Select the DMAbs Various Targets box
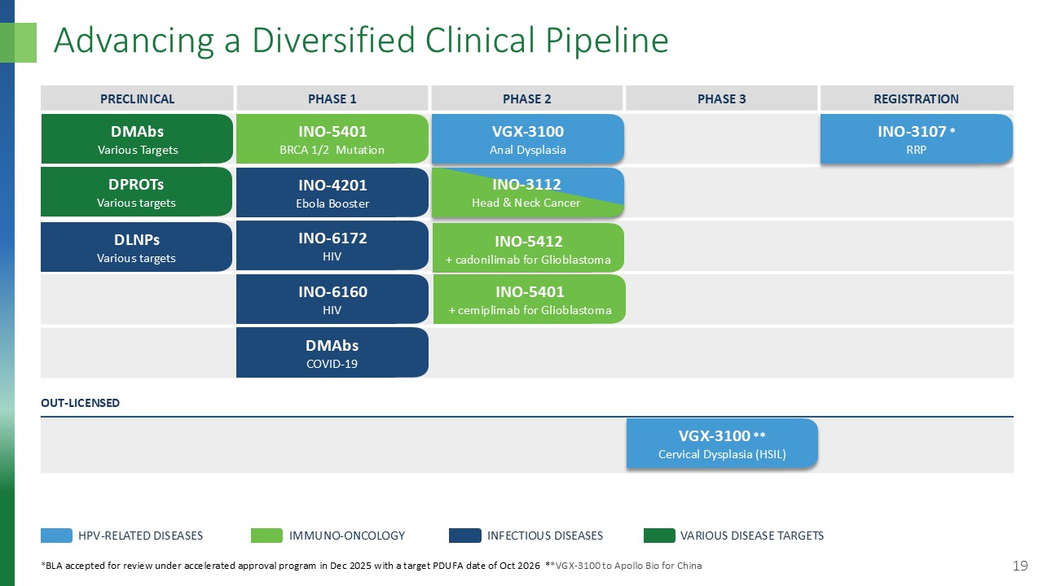The height and width of the screenshot is (586, 1043). tap(136, 138)
